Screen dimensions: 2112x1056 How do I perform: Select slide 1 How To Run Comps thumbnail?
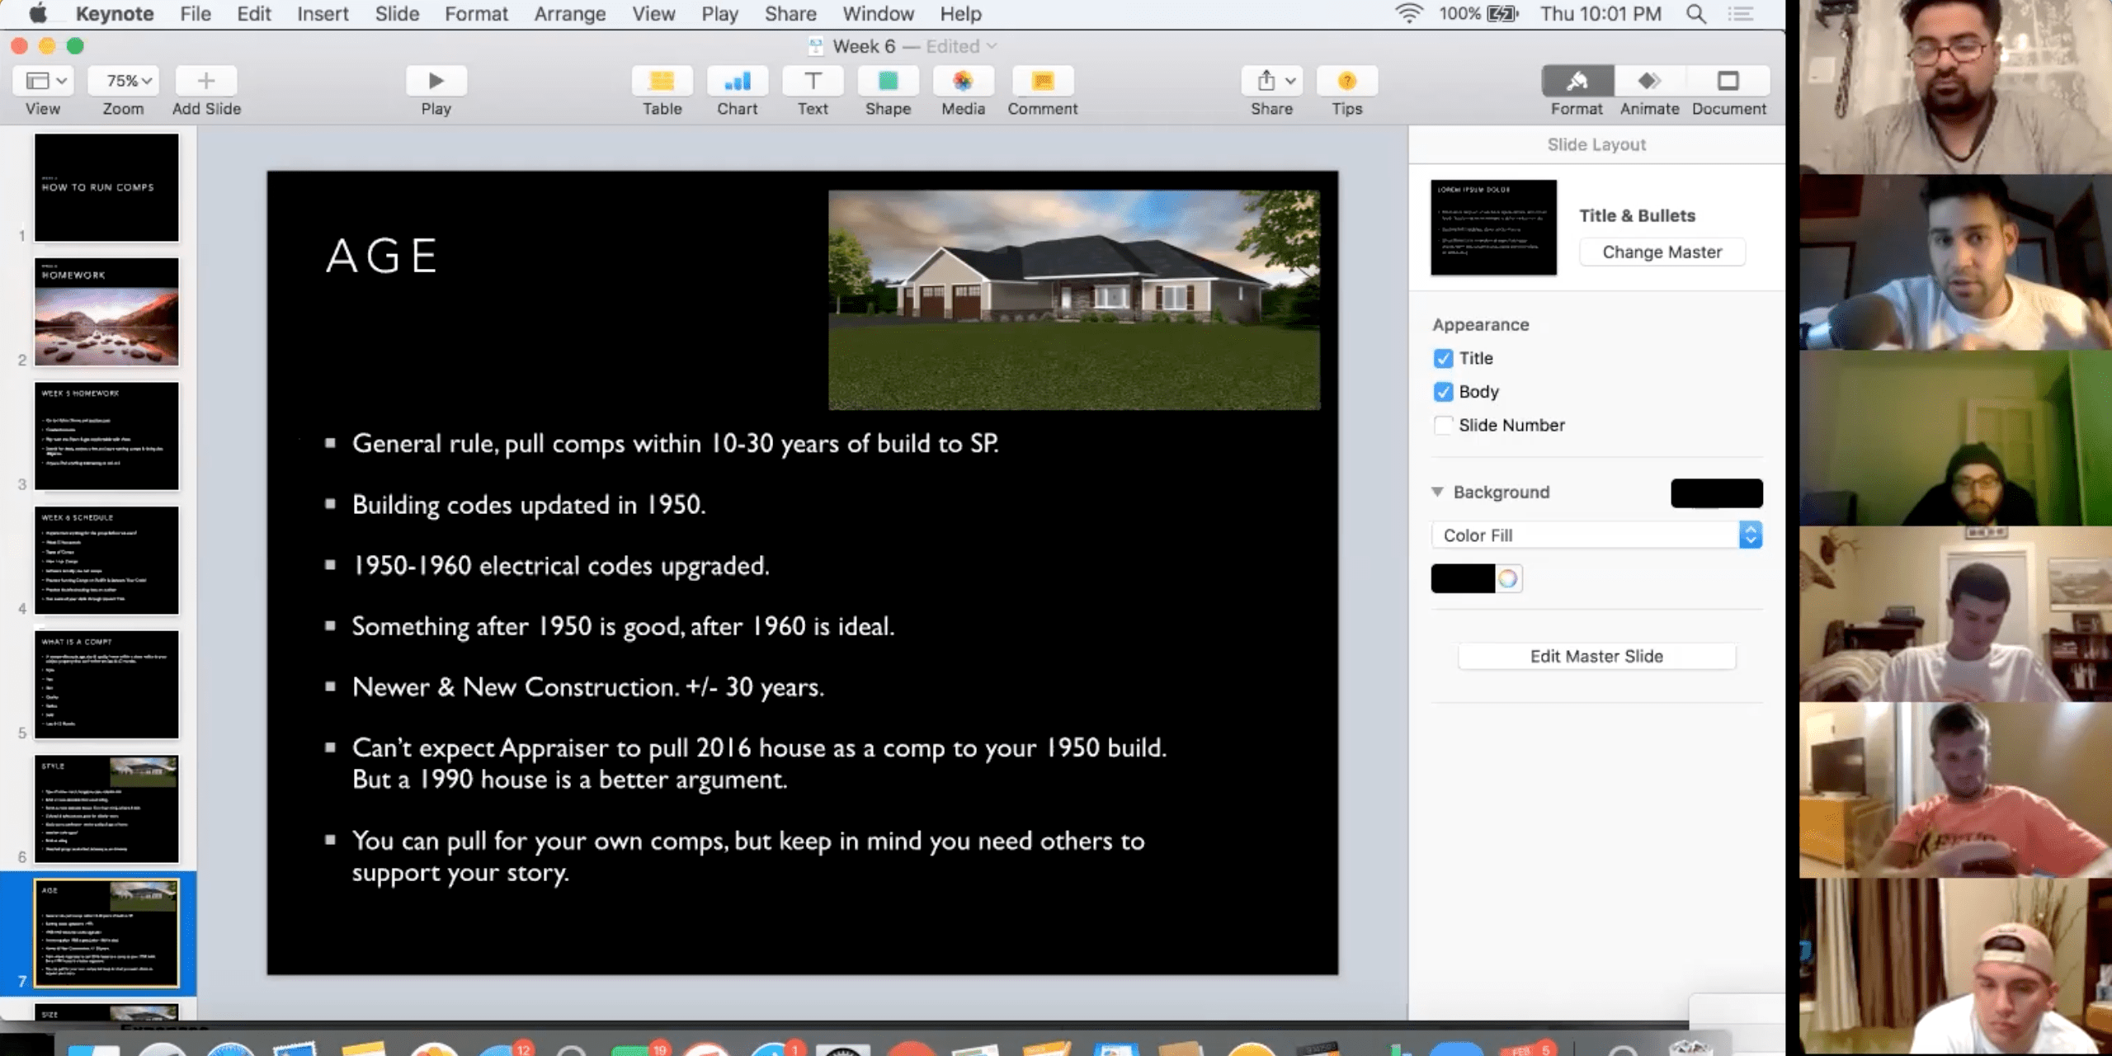(106, 187)
